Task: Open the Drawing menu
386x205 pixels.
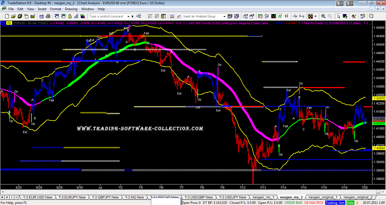Action: tap(71, 9)
